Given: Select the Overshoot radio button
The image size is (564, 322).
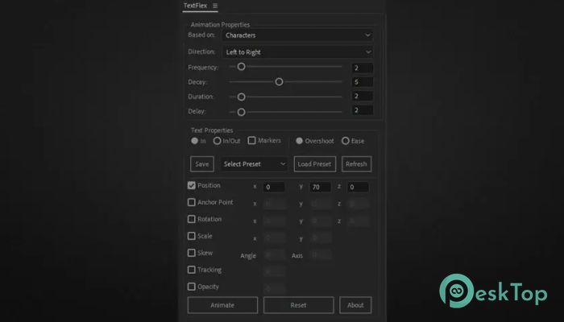Looking at the screenshot, I should 299,141.
